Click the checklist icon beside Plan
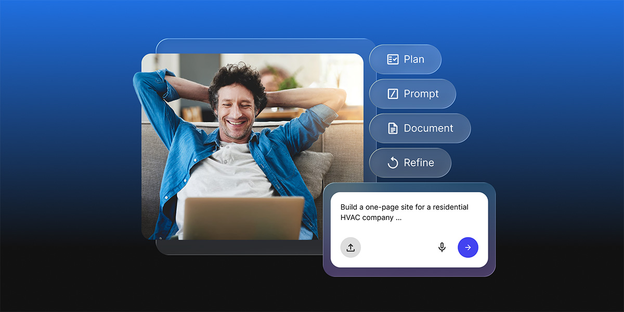Screen dimensions: 624x312 coord(393,59)
